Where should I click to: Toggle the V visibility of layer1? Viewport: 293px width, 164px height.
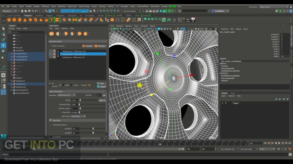click(222, 103)
